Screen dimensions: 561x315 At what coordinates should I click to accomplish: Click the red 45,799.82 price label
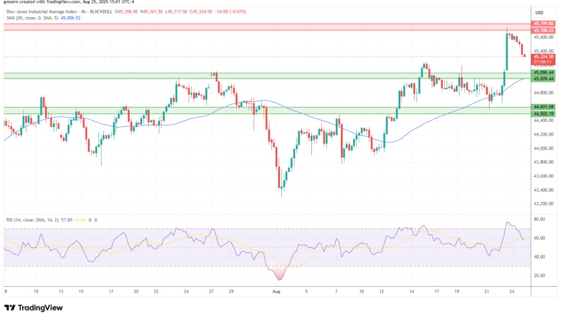click(544, 23)
